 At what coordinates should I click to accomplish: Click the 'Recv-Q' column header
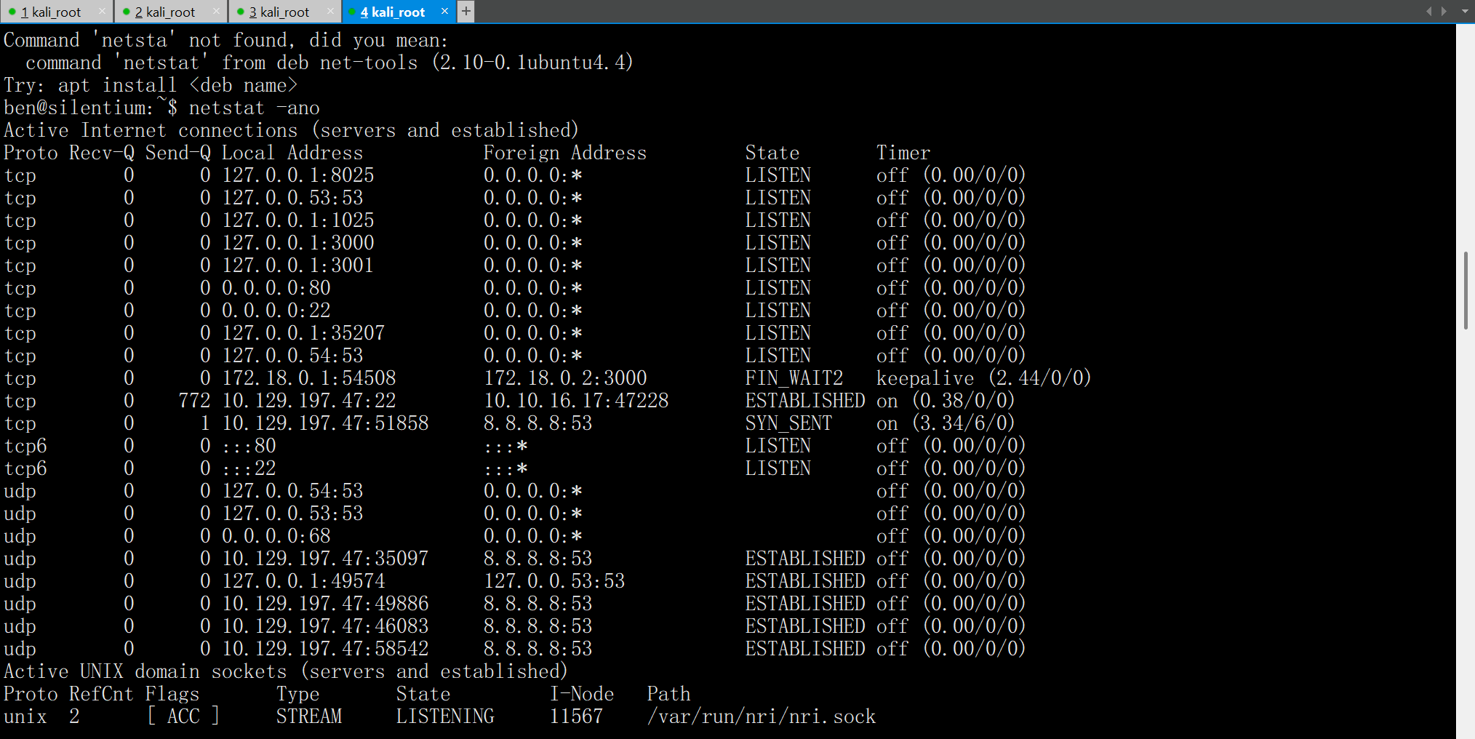101,153
